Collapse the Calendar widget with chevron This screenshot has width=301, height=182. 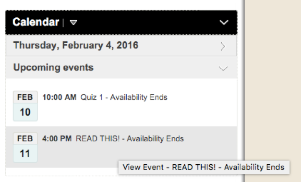pos(224,23)
